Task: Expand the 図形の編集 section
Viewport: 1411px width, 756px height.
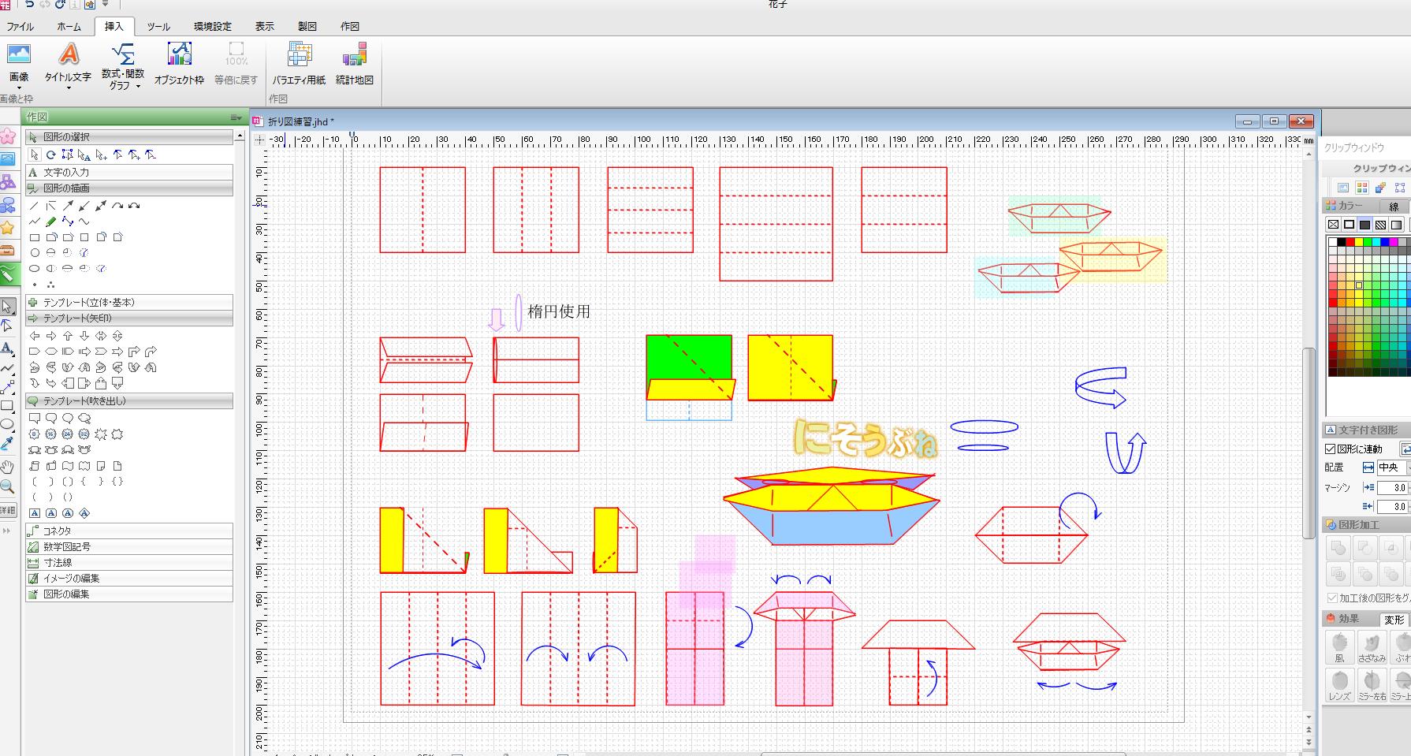Action: click(x=129, y=594)
